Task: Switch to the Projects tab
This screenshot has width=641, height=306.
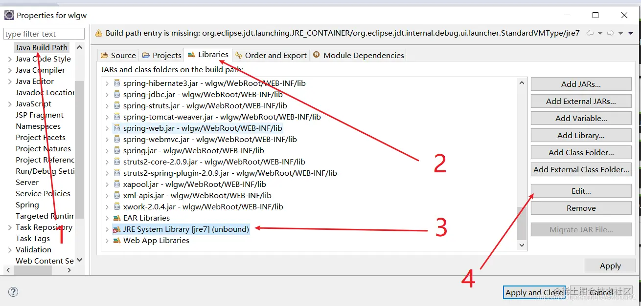Action: click(161, 55)
